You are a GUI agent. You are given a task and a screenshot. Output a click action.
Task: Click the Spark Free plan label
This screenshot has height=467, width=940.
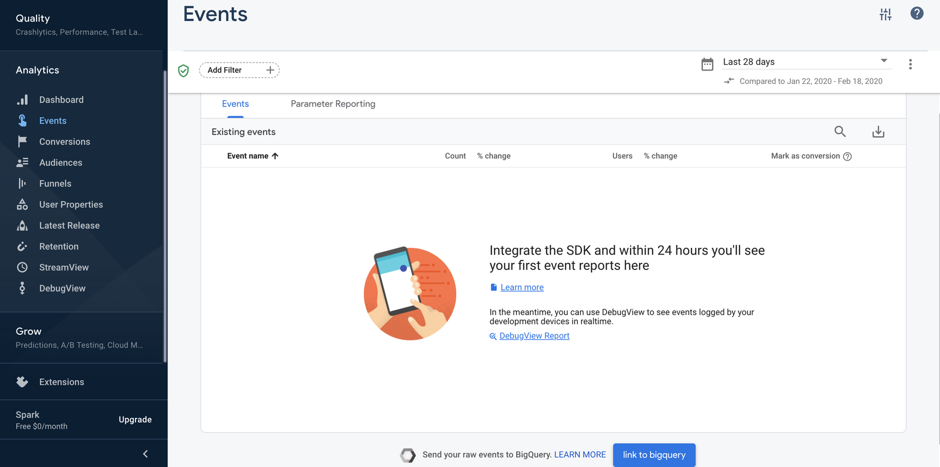click(x=42, y=420)
